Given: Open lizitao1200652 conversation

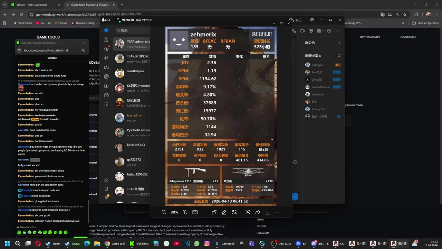Looking at the screenshot, I should coord(132,177).
